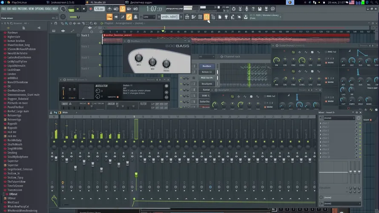Open the help question mark icon

pos(253,9)
